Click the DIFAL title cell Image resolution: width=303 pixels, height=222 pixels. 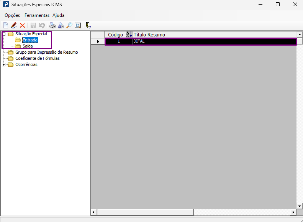215,41
